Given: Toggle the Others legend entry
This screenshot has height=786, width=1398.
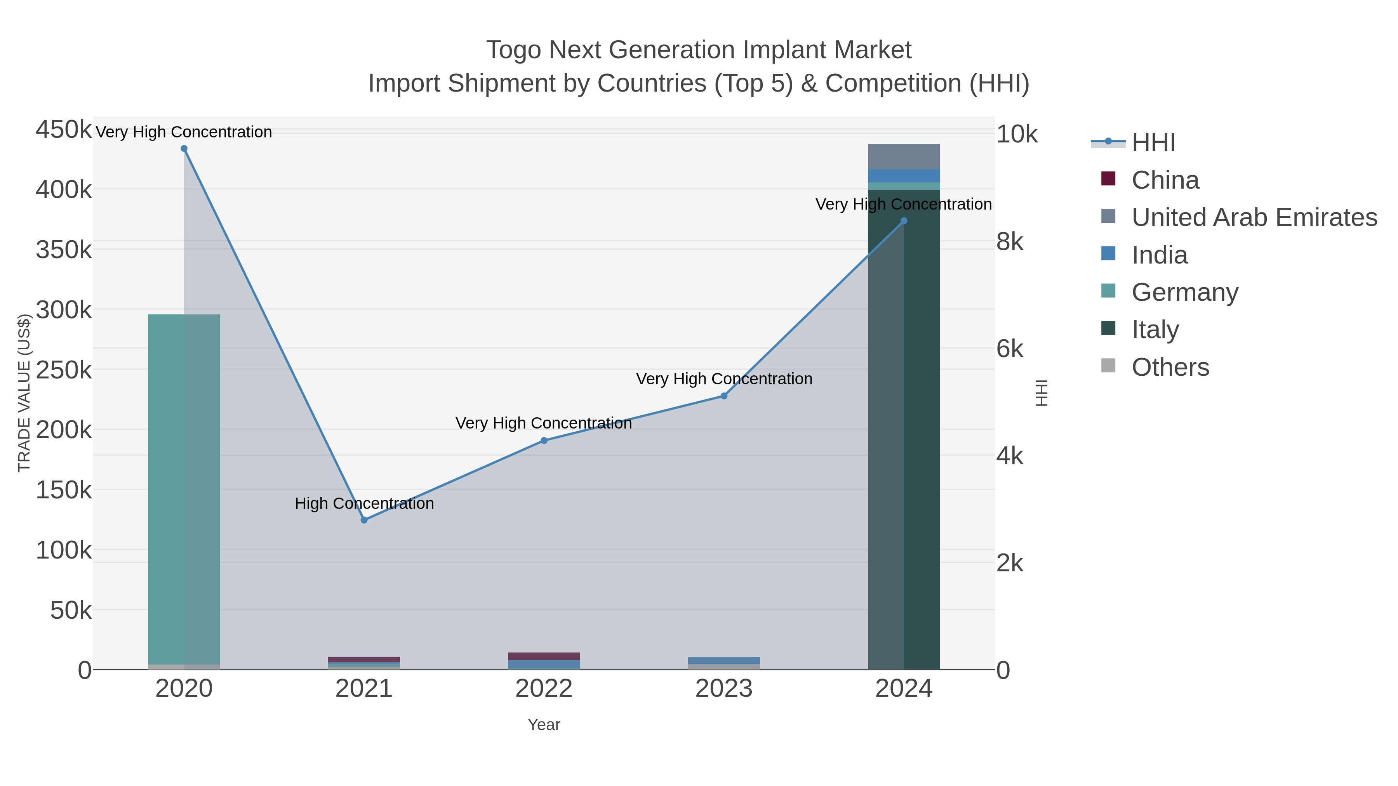Looking at the screenshot, I should (1155, 367).
